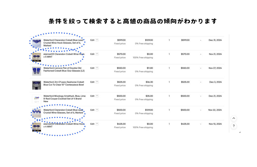Click Edit for the $525.00 Seahorse Bowl listing
Image resolution: width=257 pixels, height=167 pixels.
[x=92, y=82]
